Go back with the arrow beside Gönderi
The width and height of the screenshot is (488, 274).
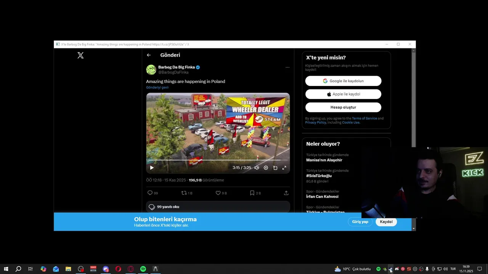pyautogui.click(x=149, y=55)
